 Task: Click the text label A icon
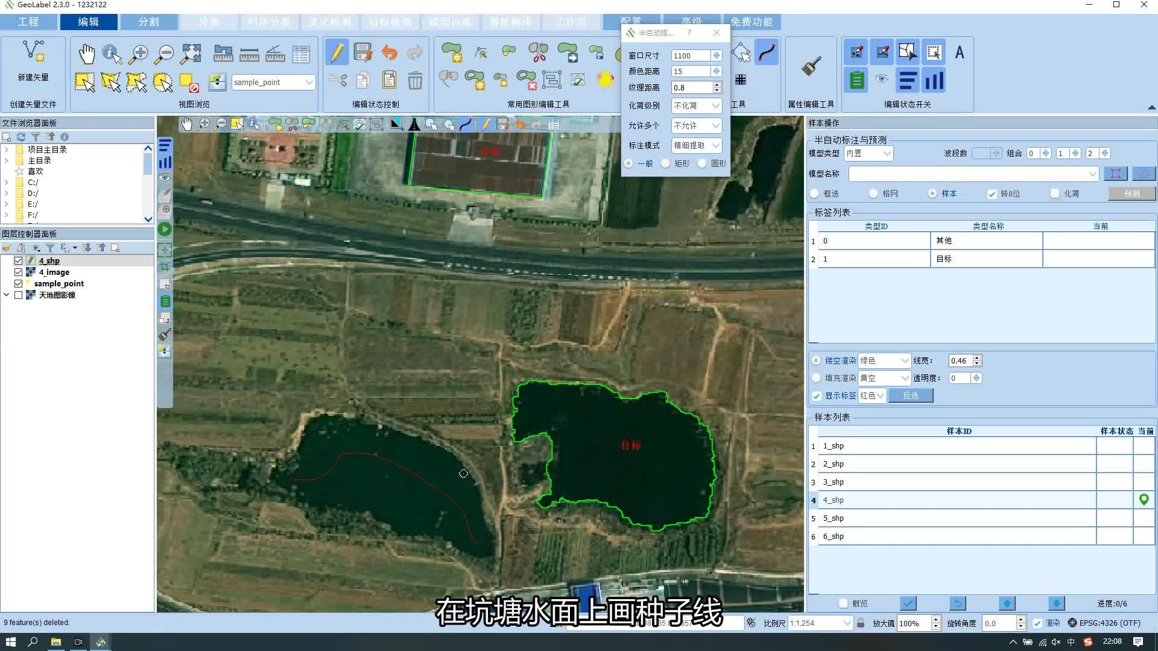point(959,53)
